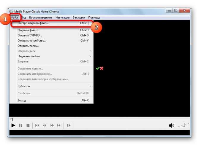
Task: Click the rewind (decrease speed) button
Action: click(45, 125)
